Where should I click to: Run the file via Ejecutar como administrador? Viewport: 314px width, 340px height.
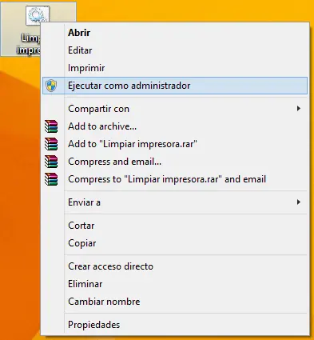175,86
